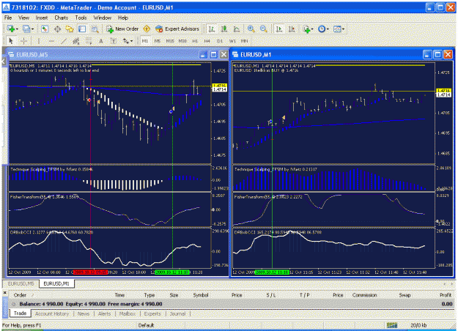The width and height of the screenshot is (458, 331).
Task: Select the MN timeframe button
Action: [245, 41]
